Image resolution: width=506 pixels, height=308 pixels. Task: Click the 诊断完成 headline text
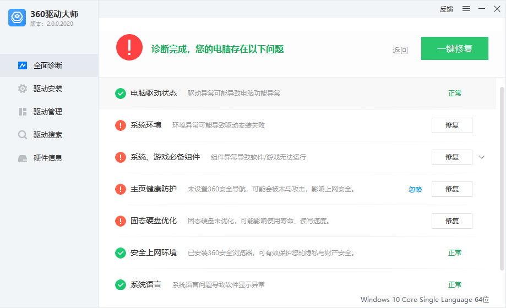click(x=217, y=49)
